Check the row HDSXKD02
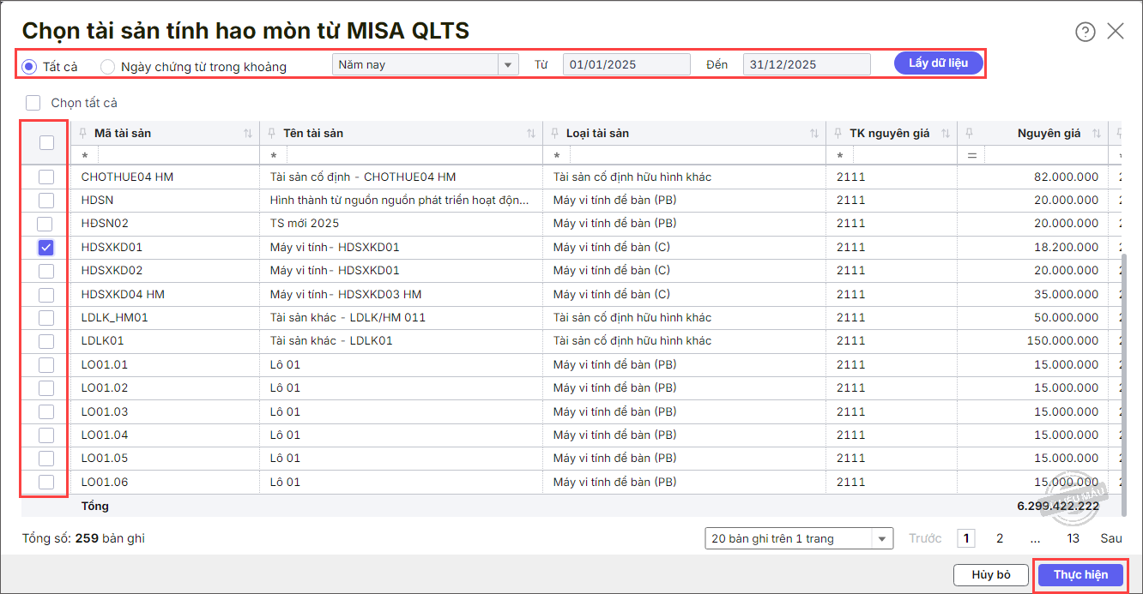 [46, 271]
